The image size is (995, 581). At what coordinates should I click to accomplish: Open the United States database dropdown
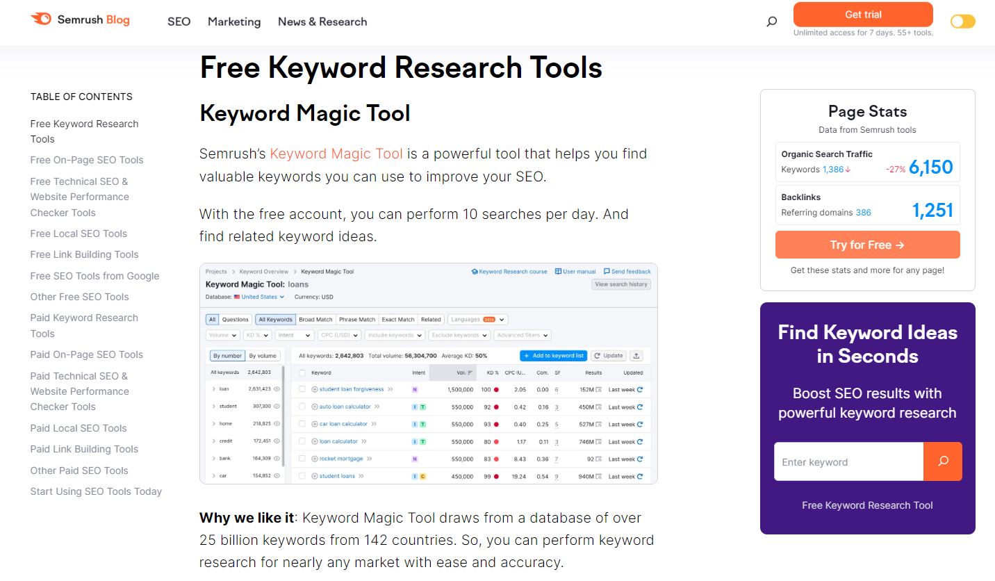point(259,297)
